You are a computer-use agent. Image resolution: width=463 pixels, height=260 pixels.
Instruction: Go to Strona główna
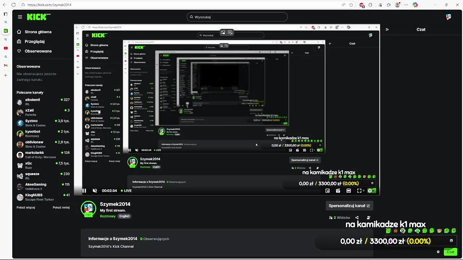pyautogui.click(x=34, y=32)
